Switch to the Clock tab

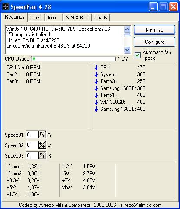[36, 18]
